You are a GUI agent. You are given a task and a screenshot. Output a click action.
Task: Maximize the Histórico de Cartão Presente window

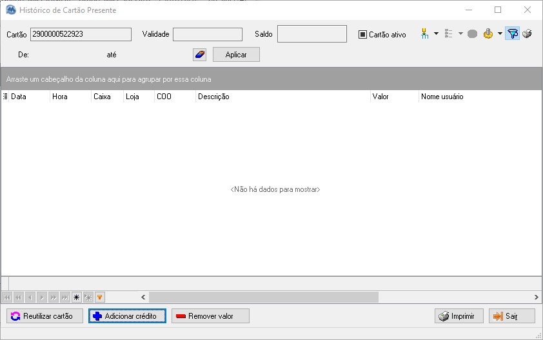498,10
